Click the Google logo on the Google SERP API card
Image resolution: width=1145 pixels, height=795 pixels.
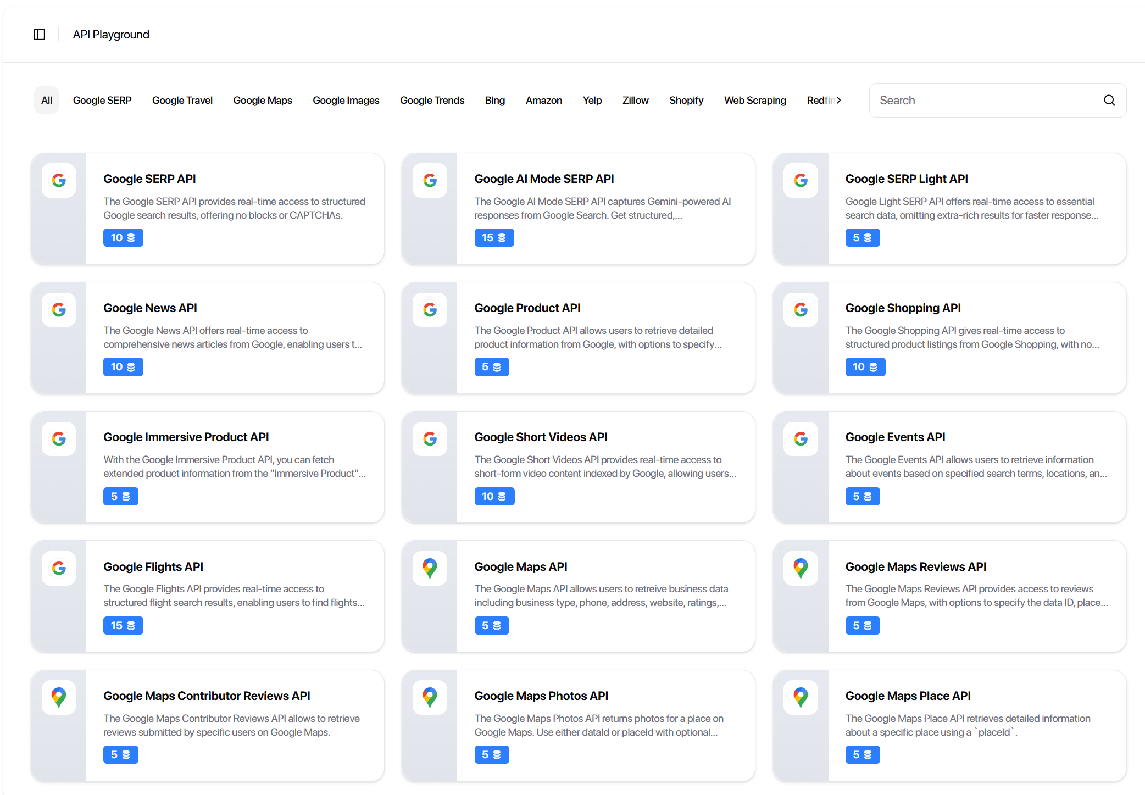click(59, 180)
